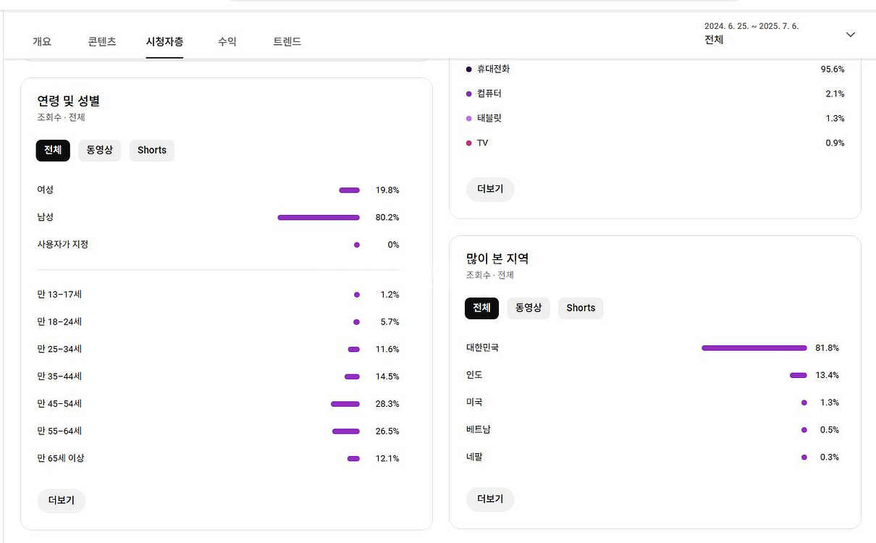Click 더보기 under the top regions list
The height and width of the screenshot is (543, 876).
(x=490, y=500)
